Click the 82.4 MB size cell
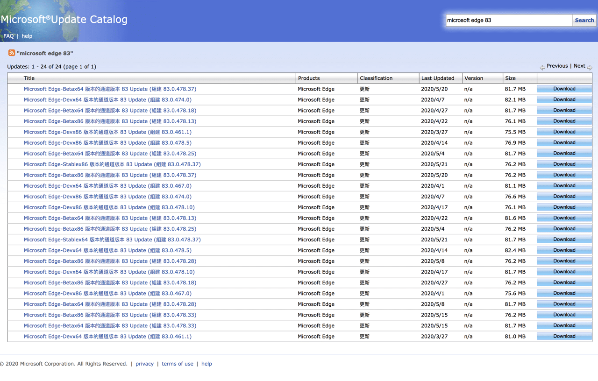The image size is (598, 381). pos(515,250)
